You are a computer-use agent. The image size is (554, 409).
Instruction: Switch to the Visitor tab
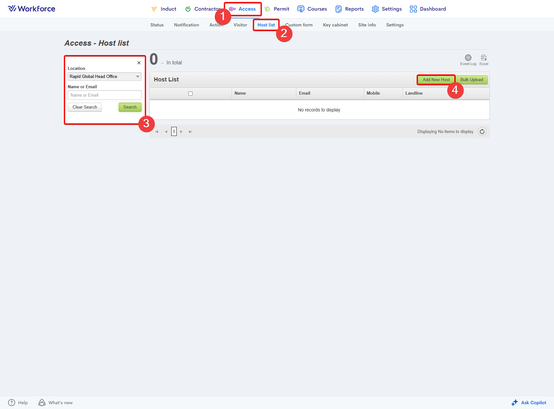[x=240, y=25]
